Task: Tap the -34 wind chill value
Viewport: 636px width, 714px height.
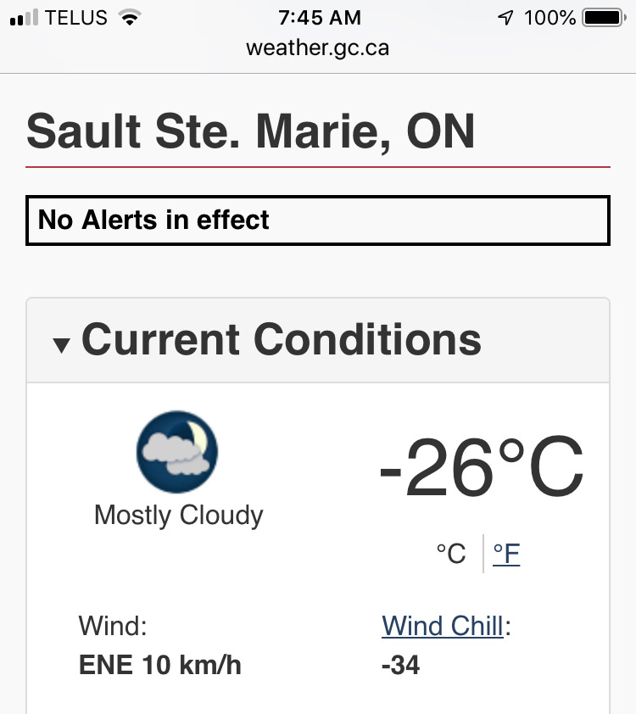Action: pyautogui.click(x=400, y=665)
